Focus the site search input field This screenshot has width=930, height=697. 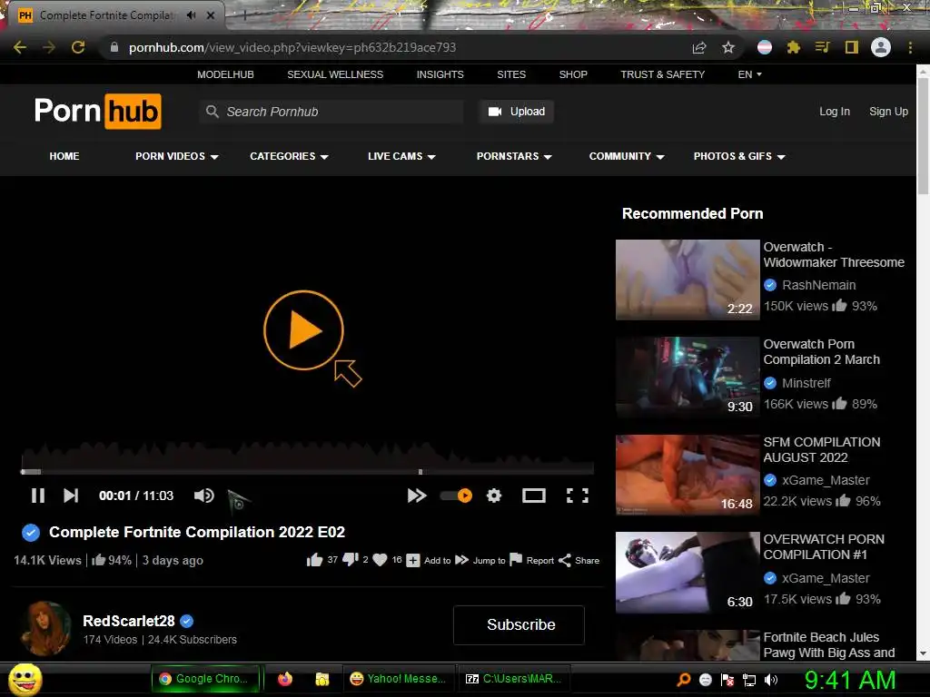(x=331, y=112)
